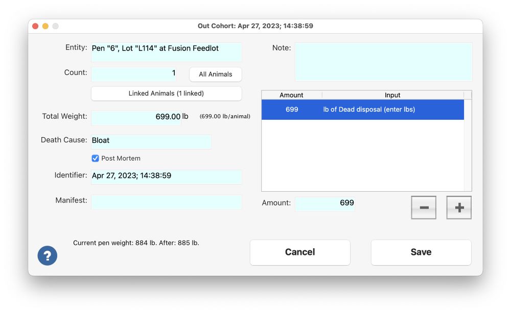Click the (699.00 lb/animal) text
Viewport: 511px width, 313px height.
225,116
